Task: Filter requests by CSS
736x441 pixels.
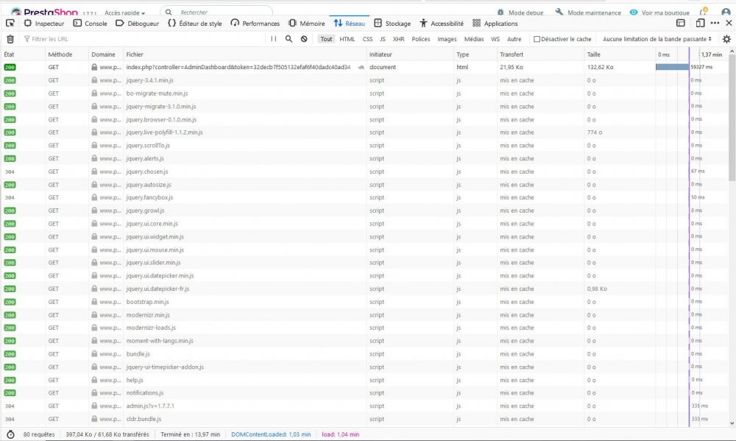Action: [x=367, y=39]
